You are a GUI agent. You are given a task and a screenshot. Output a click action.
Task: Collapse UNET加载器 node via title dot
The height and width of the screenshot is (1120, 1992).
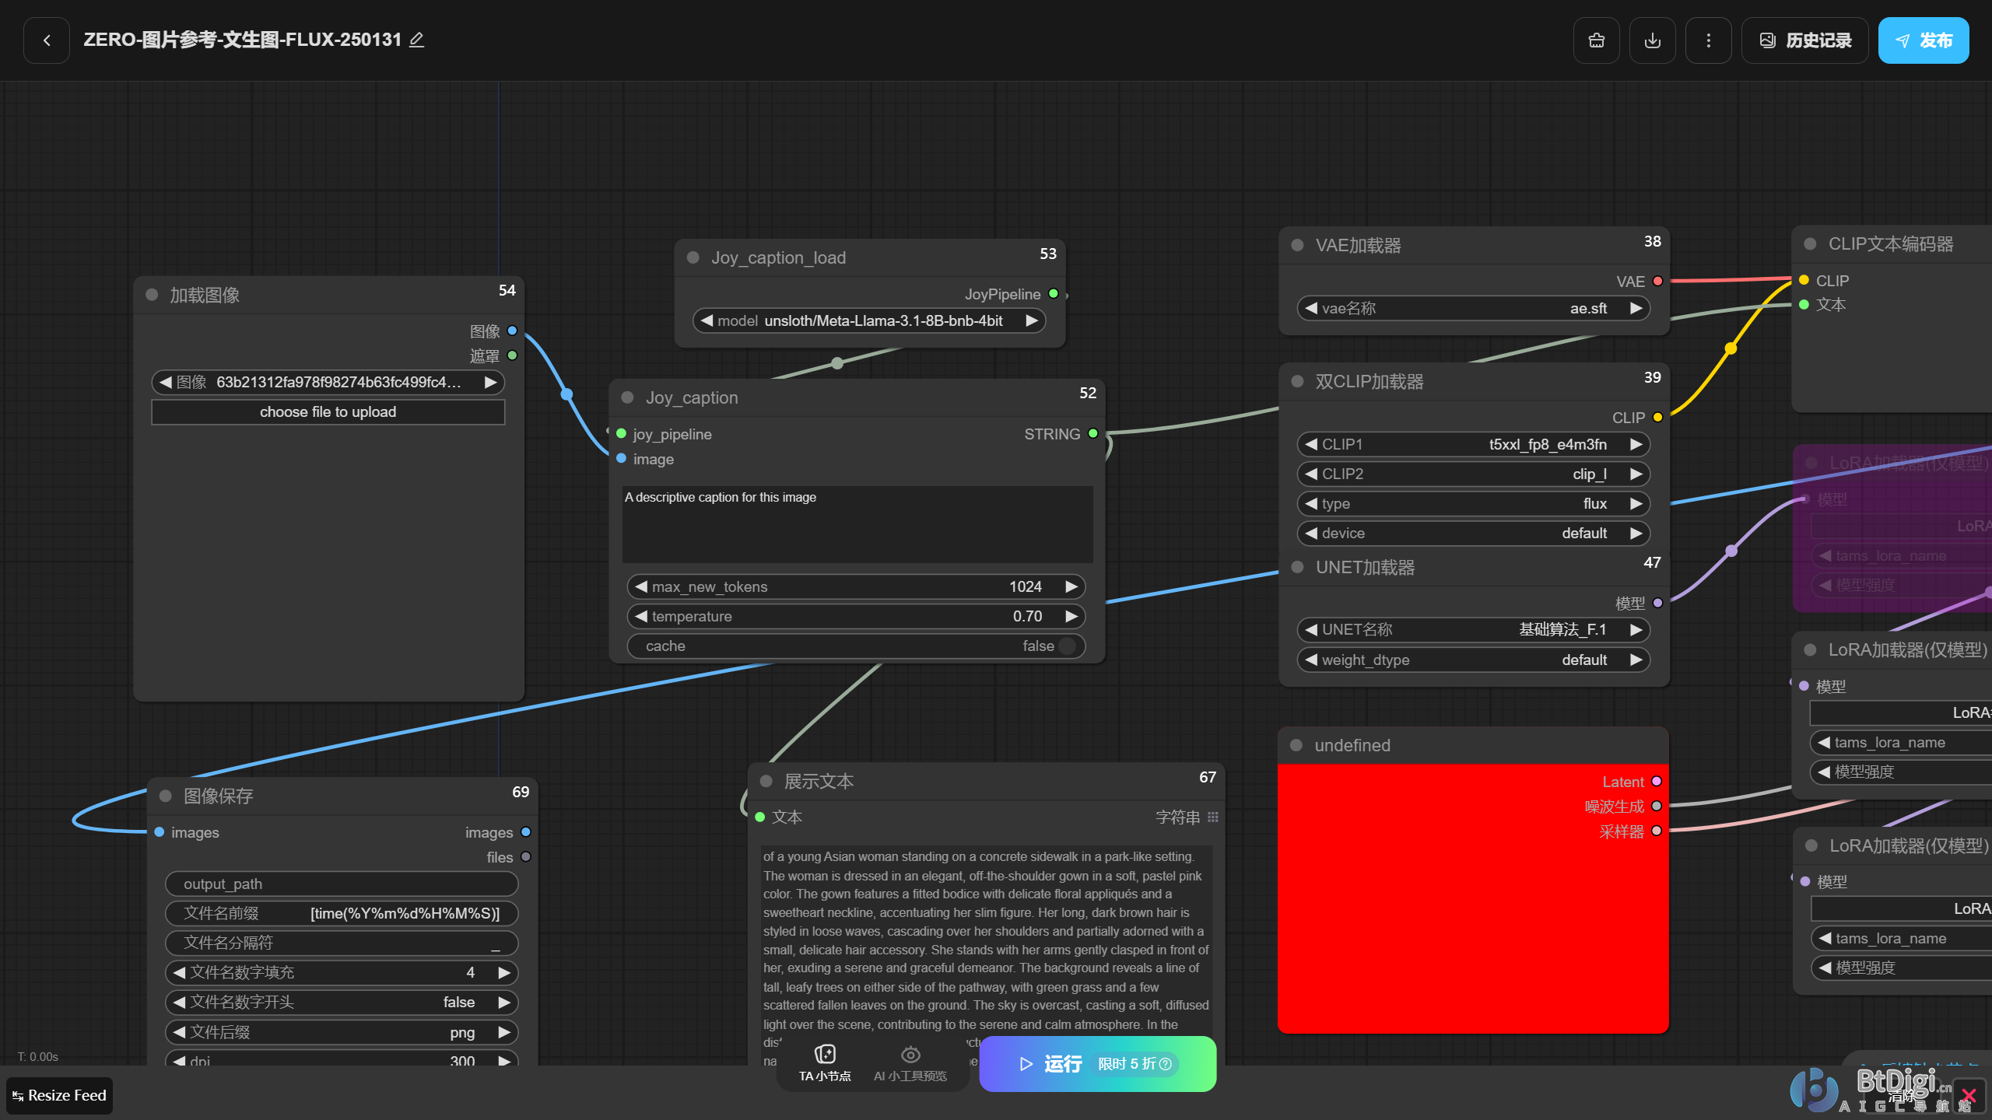tap(1297, 567)
